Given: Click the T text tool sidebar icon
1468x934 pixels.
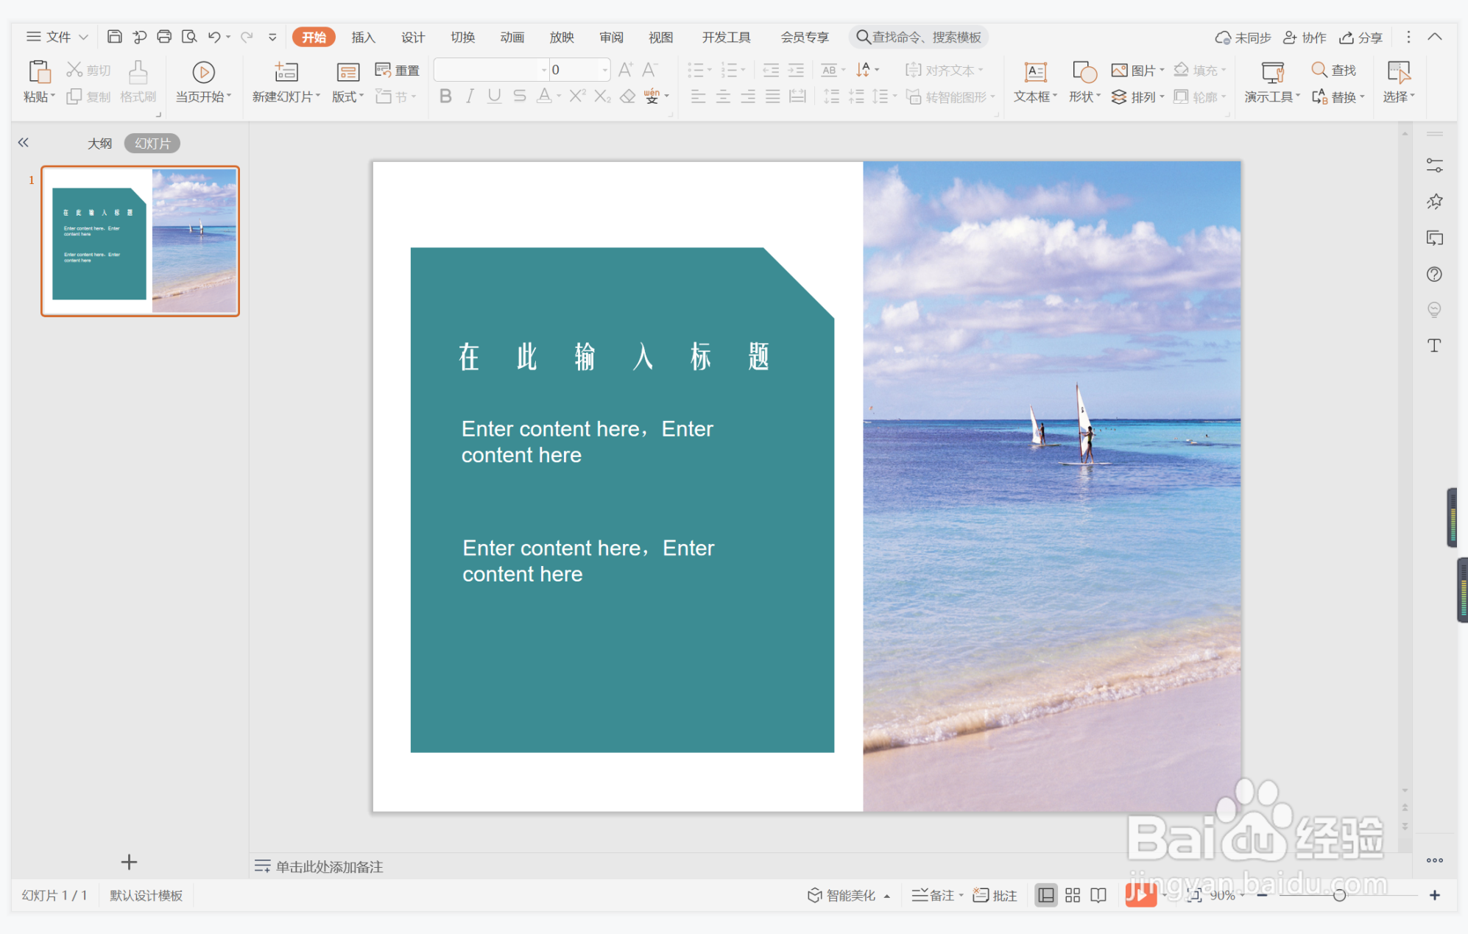Looking at the screenshot, I should click(1434, 345).
